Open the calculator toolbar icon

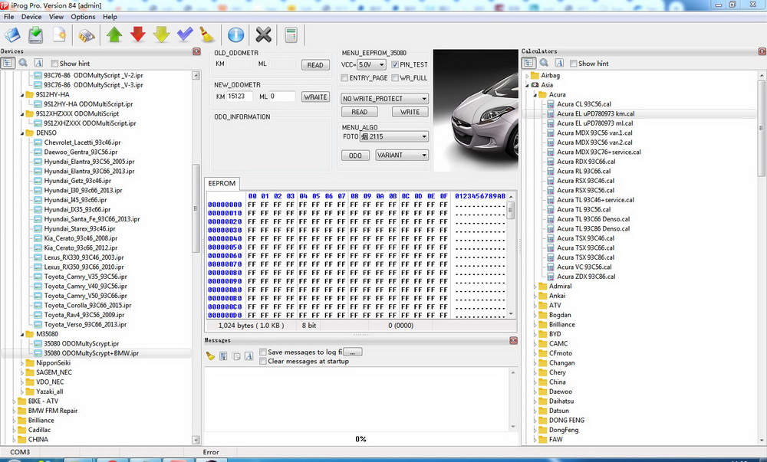[x=291, y=34]
